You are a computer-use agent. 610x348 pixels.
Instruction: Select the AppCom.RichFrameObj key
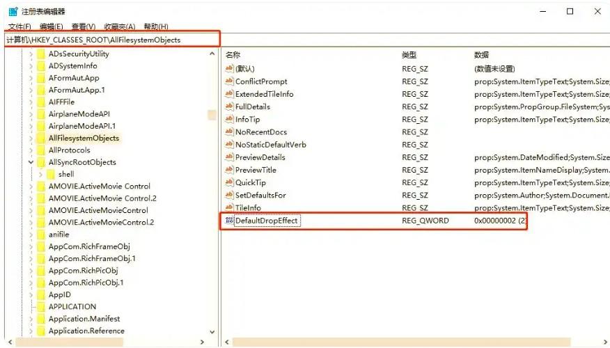(x=89, y=246)
